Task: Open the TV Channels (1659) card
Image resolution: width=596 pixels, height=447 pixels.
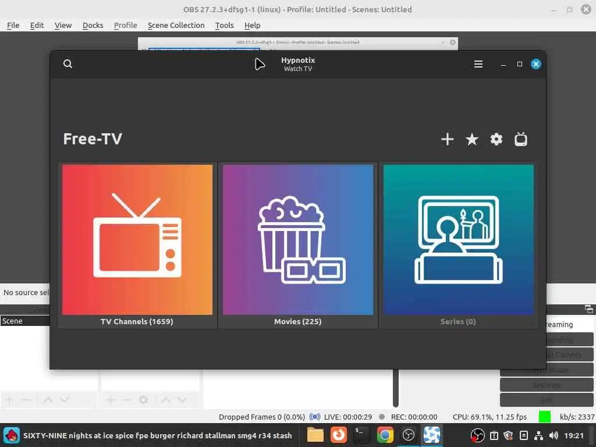Action: coord(137,245)
